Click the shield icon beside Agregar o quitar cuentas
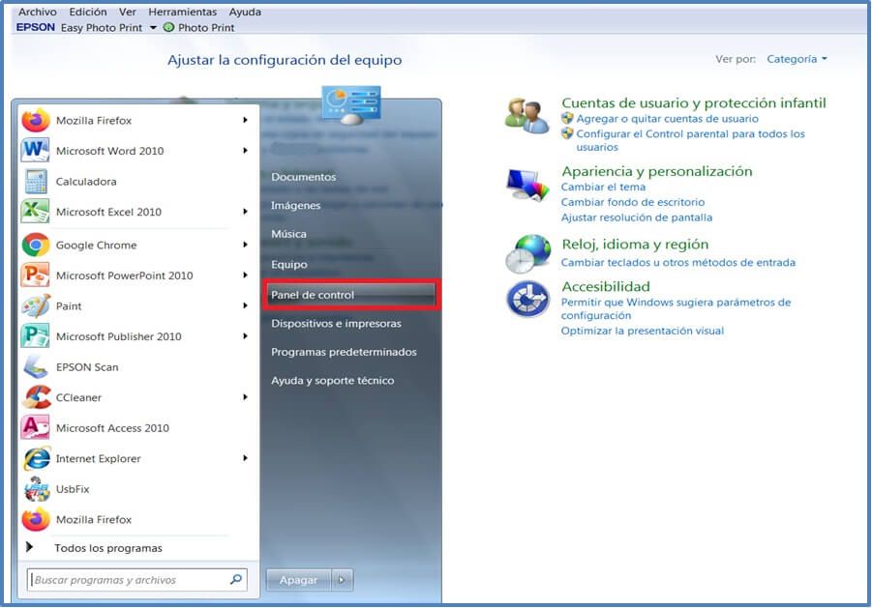The width and height of the screenshot is (872, 608). tap(567, 118)
